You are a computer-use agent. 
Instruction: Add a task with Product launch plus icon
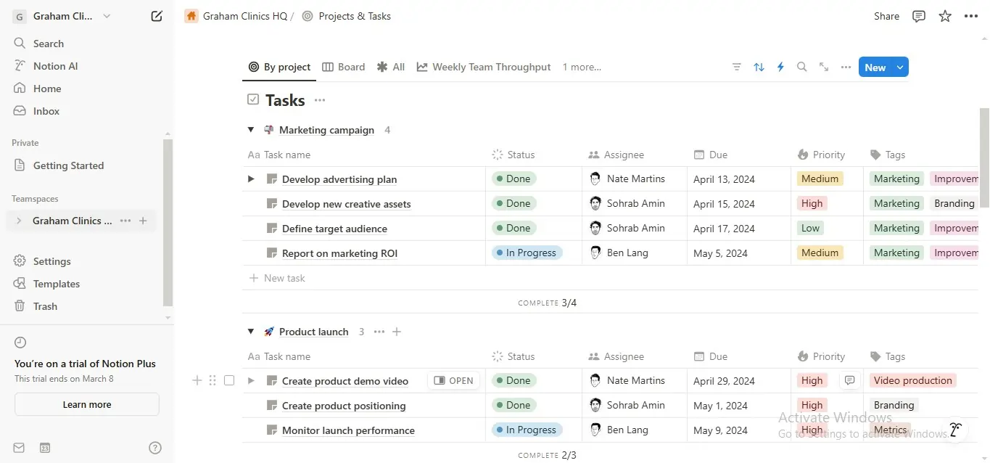(x=397, y=332)
